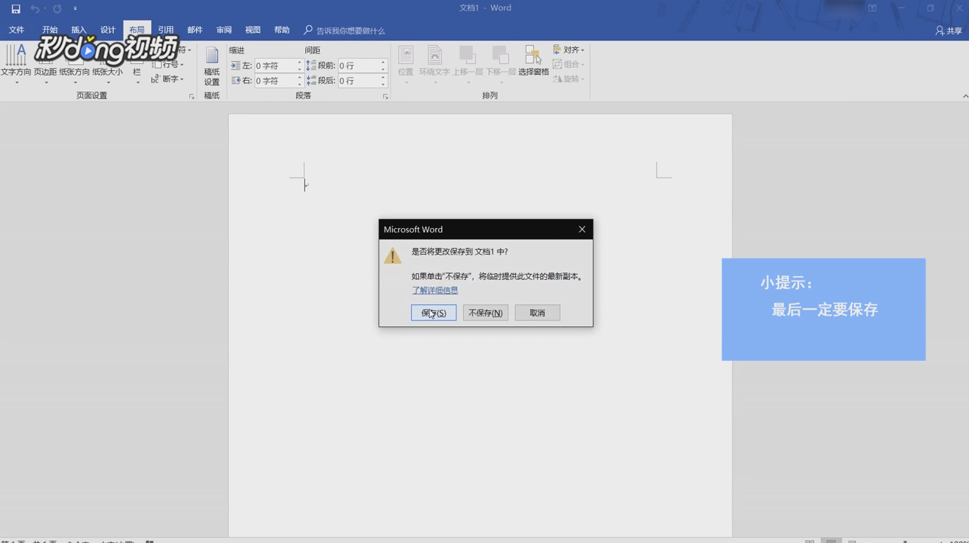969x543 pixels.
Task: Open the 文件 menu tab
Action: point(17,30)
